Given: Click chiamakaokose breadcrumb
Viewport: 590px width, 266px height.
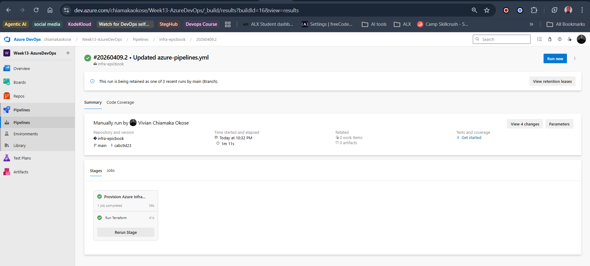Looking at the screenshot, I should [58, 39].
